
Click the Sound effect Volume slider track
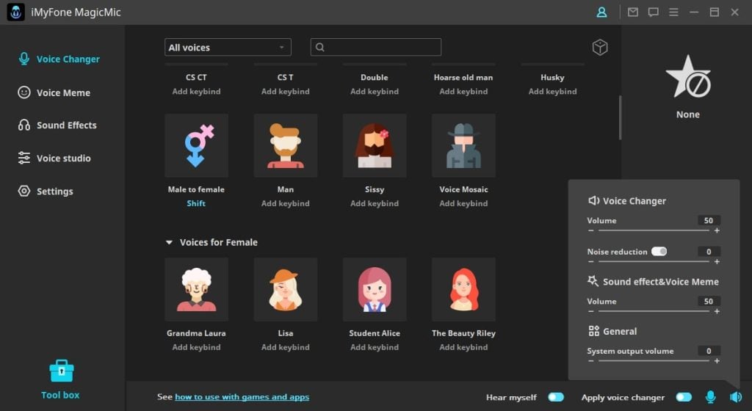point(654,311)
